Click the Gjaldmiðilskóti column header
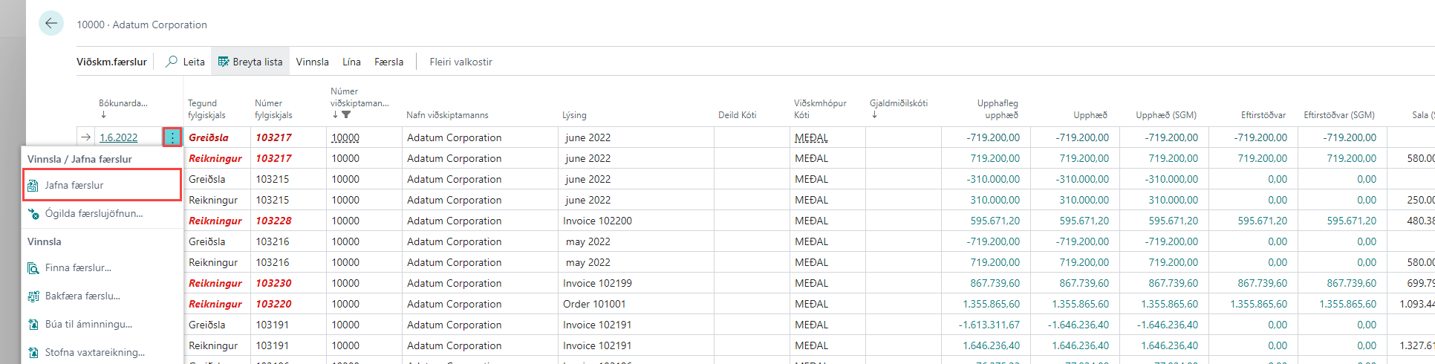The image size is (1435, 364). 898,103
